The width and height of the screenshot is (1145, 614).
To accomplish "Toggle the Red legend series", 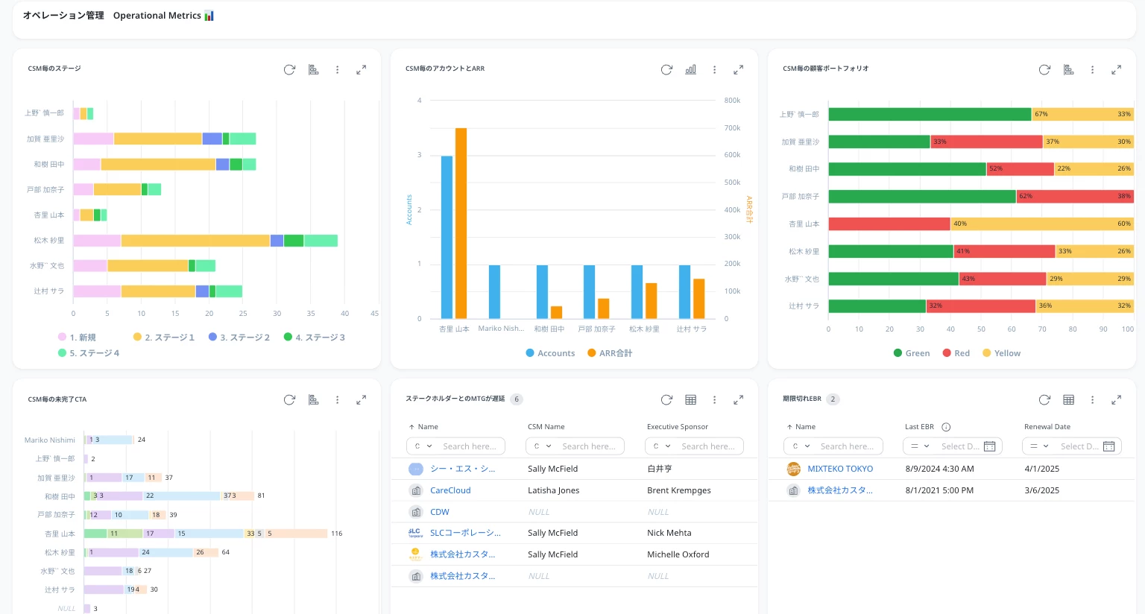I will (x=956, y=353).
